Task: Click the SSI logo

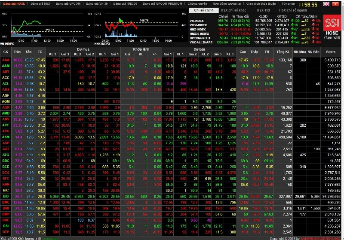Action: [x=332, y=23]
